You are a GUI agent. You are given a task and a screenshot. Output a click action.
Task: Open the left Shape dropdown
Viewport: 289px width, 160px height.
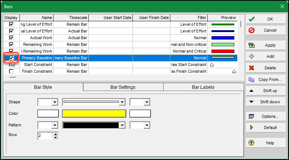point(55,102)
